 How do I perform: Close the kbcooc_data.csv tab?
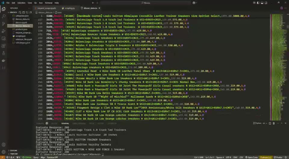point(99,8)
